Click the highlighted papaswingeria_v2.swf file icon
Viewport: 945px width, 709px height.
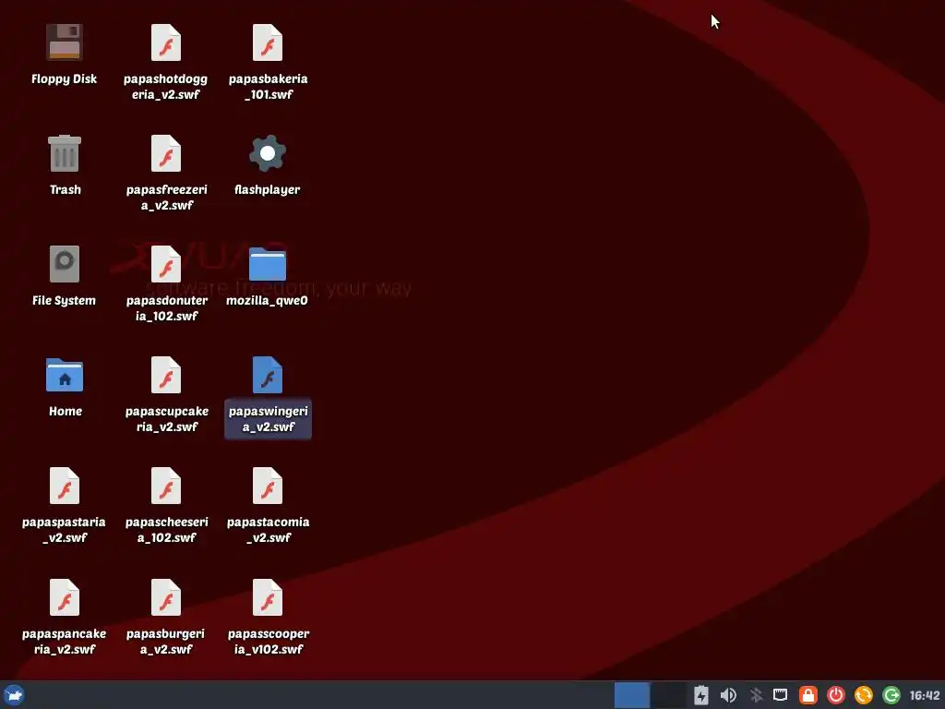(x=268, y=375)
